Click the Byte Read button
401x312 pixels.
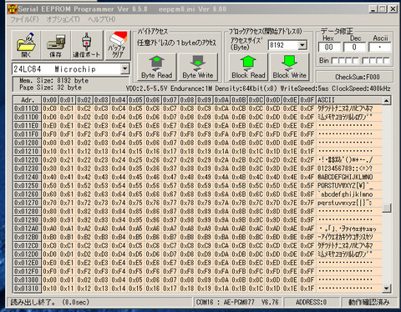156,67
